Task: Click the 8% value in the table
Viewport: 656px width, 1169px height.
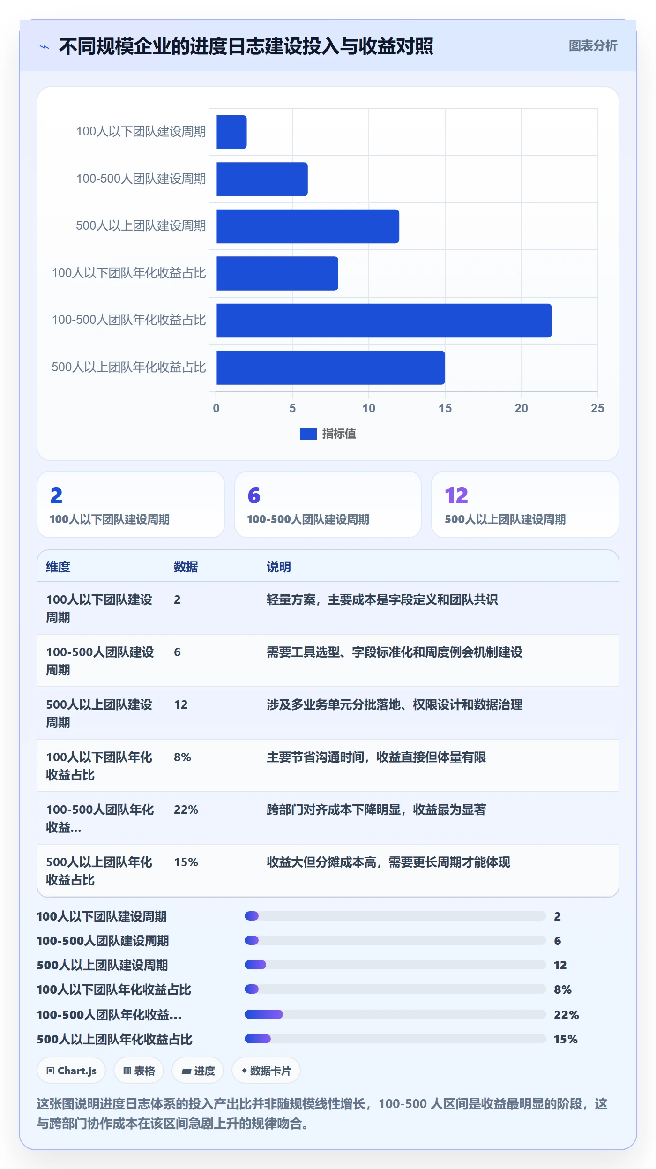Action: (182, 757)
